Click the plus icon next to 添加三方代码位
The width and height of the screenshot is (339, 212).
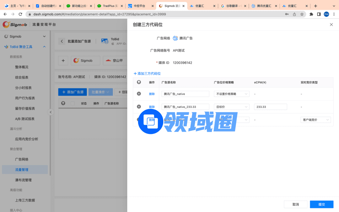(x=135, y=73)
